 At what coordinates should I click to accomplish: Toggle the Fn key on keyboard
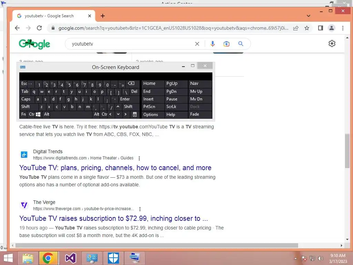23,114
